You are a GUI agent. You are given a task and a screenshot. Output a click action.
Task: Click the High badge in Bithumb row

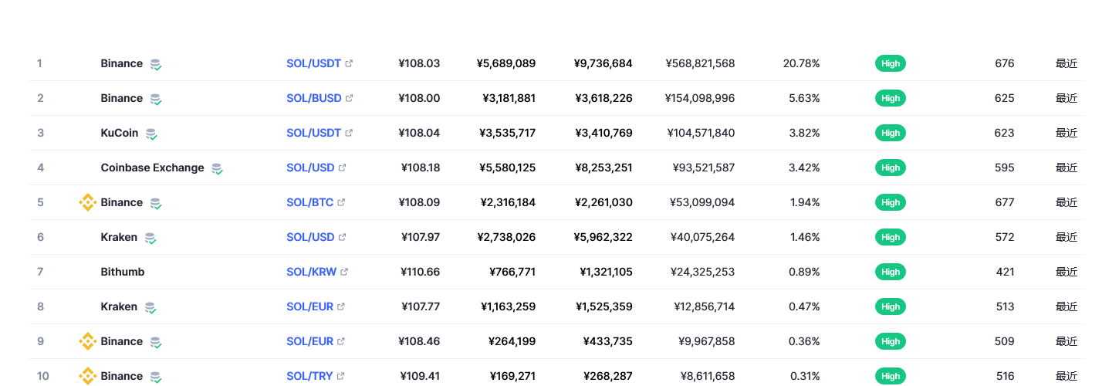891,272
